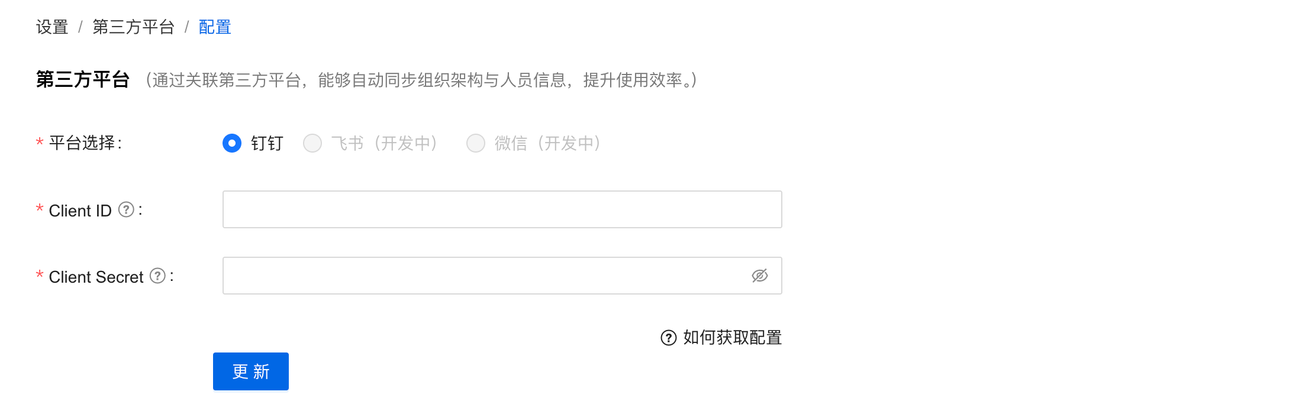The height and width of the screenshot is (414, 1315).
Task: Click the 微信（开发中）label text
Action: click(x=549, y=143)
